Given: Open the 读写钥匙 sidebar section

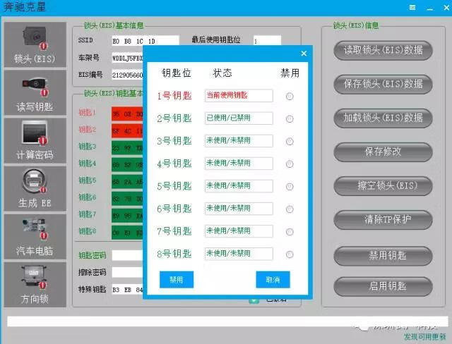Looking at the screenshot, I should click(x=35, y=92).
